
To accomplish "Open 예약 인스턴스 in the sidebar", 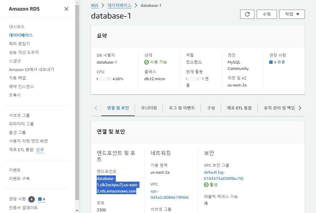I will (x=21, y=87).
